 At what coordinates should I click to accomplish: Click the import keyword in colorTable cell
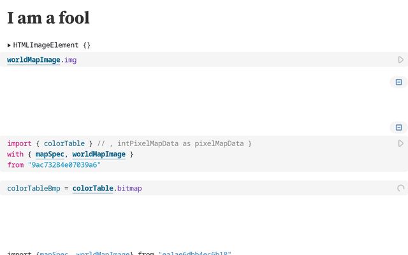[x=19, y=143]
